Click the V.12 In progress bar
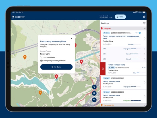 point(136,49)
